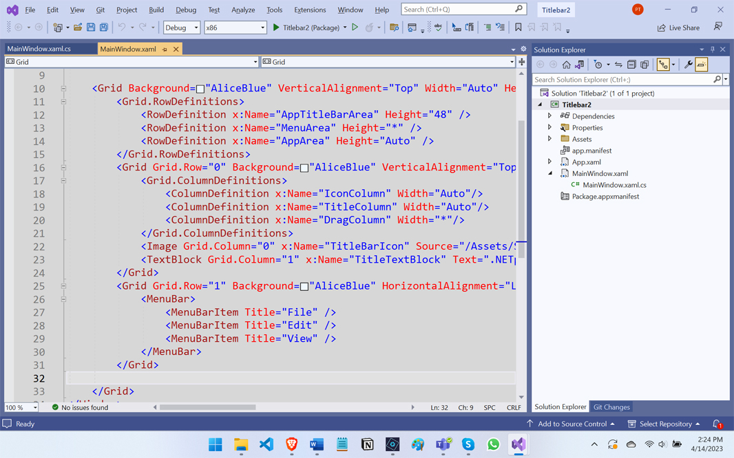Open the Live Share feature
The width and height of the screenshot is (734, 458).
tap(678, 28)
